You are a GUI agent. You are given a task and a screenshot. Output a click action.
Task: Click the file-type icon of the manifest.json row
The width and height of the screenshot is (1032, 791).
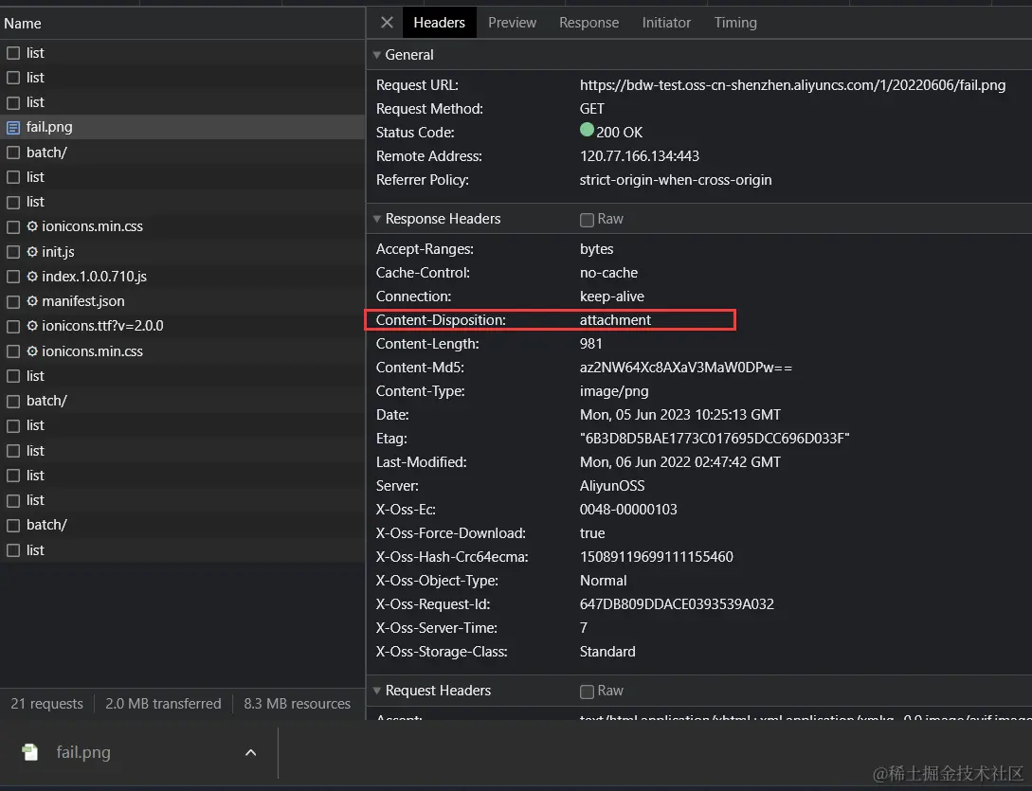pyautogui.click(x=13, y=302)
